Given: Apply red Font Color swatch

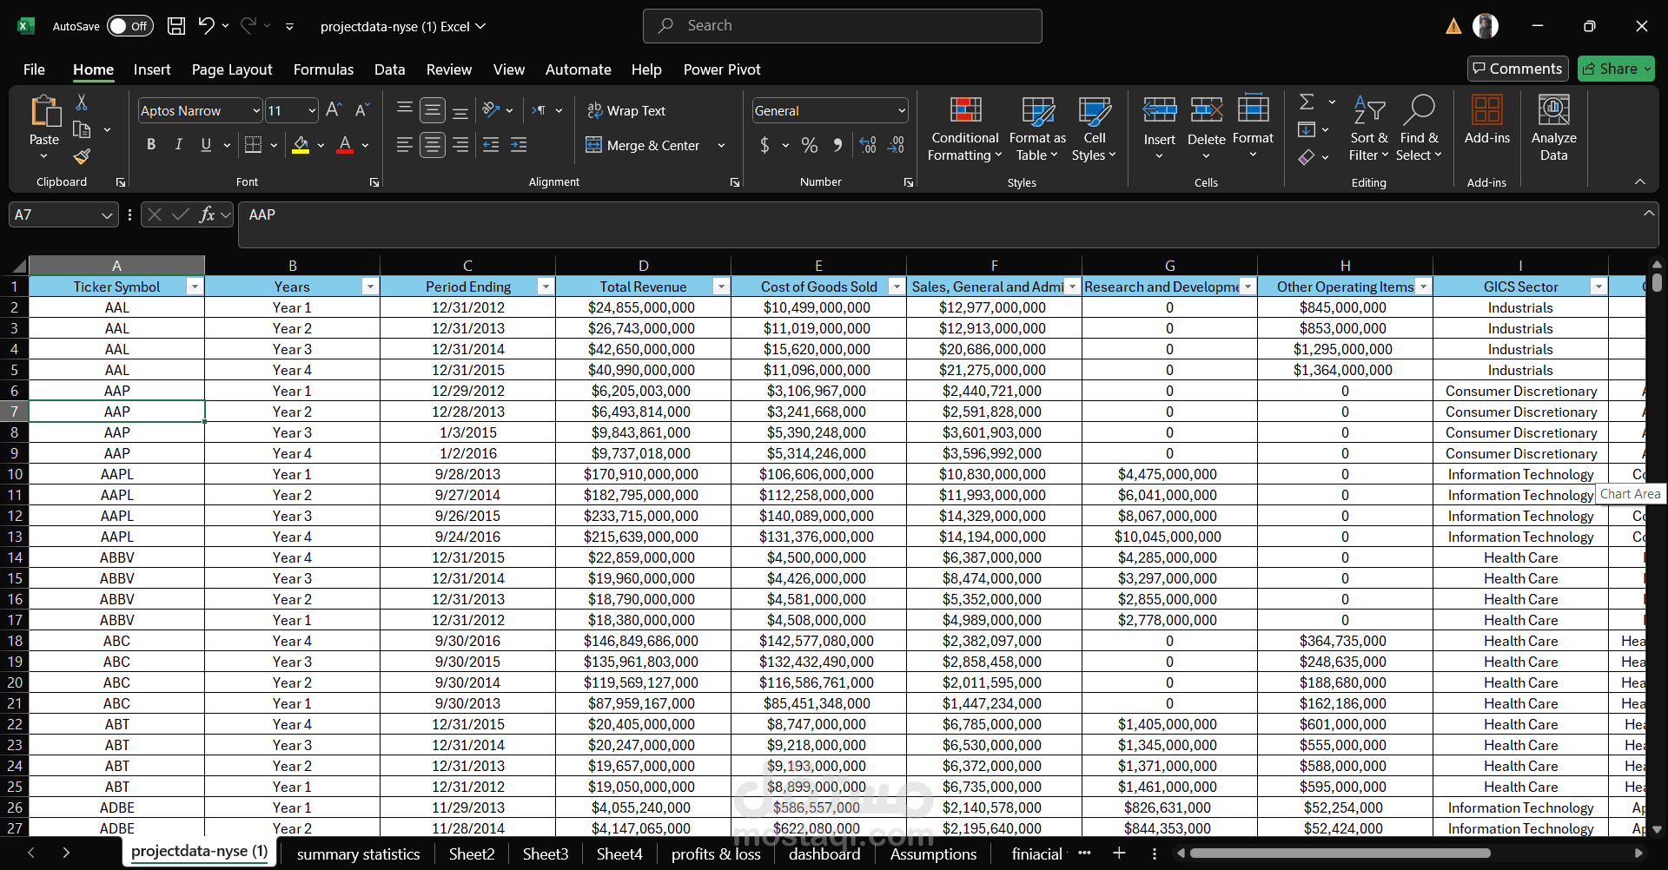Looking at the screenshot, I should [x=345, y=145].
